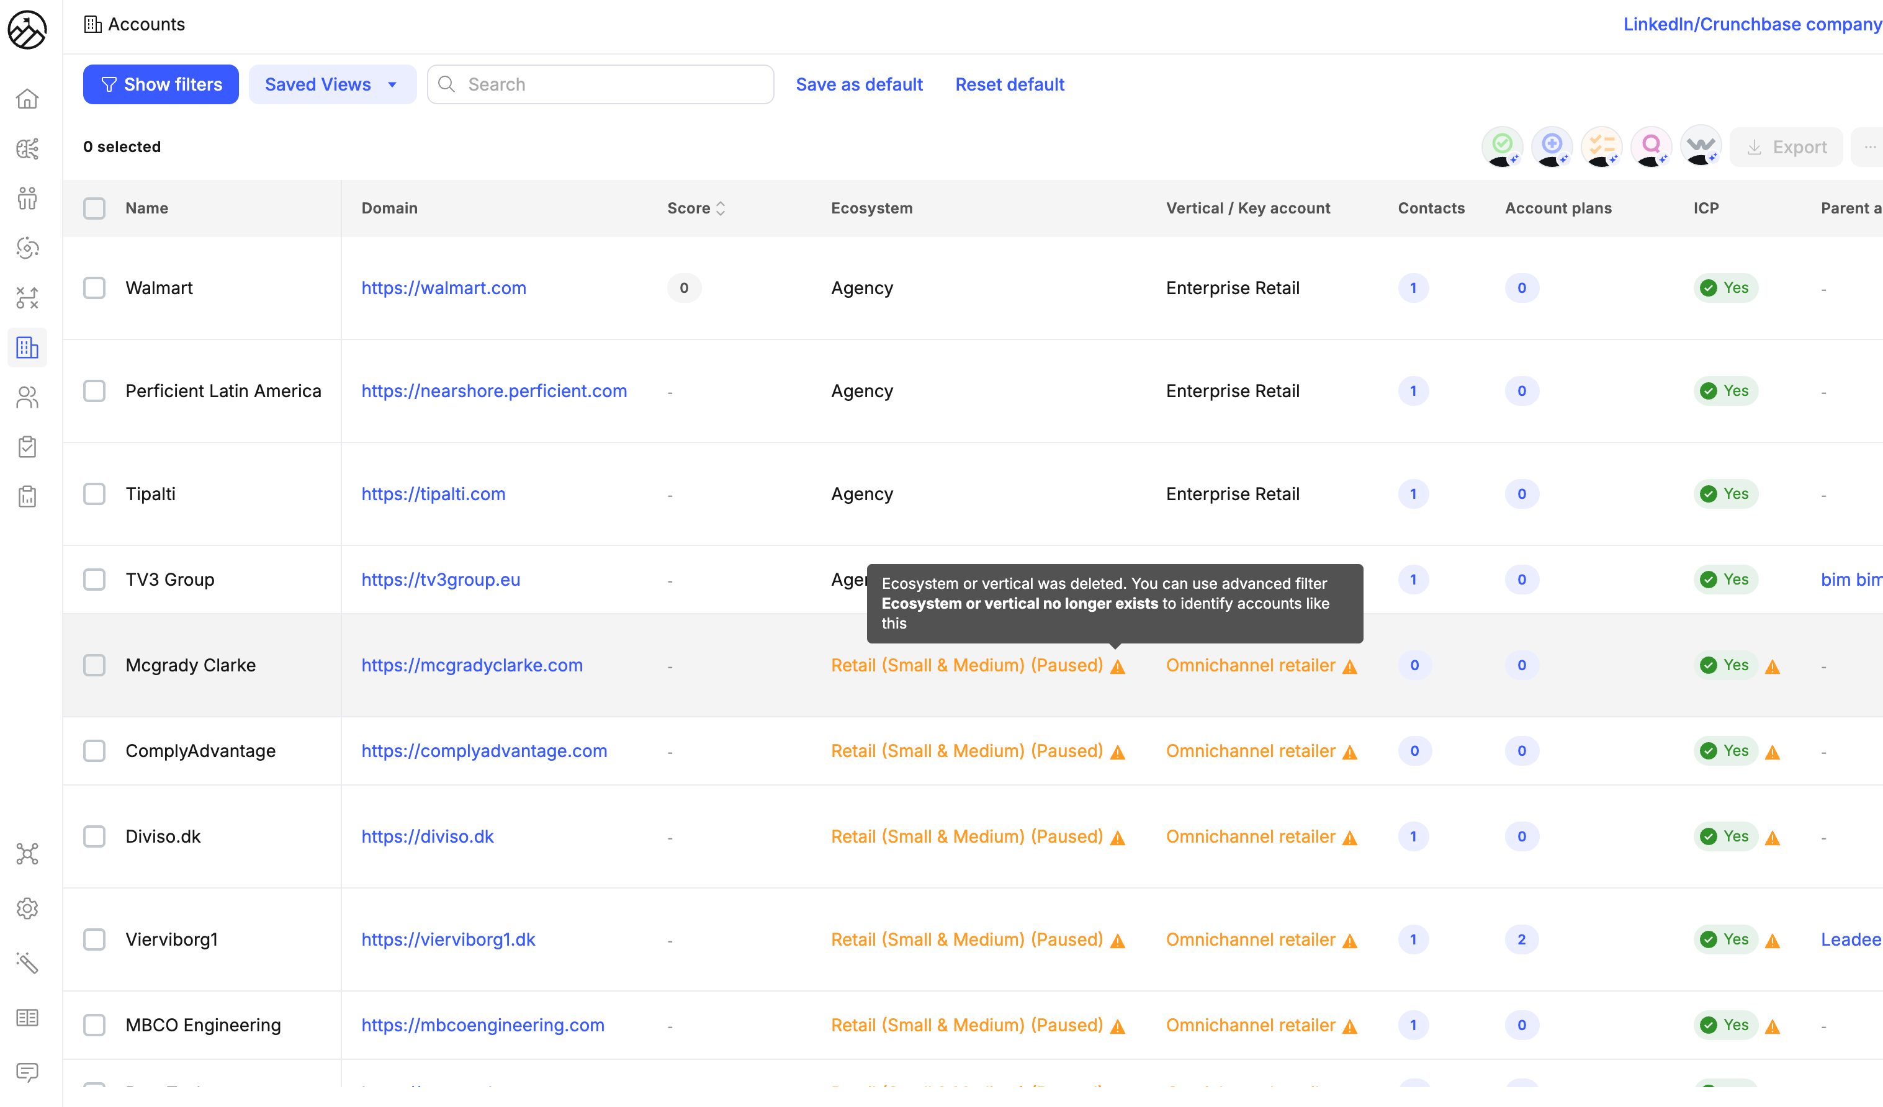Click the chat feedback icon in sidebar
Viewport: 1883px width, 1107px height.
coord(27,1072)
